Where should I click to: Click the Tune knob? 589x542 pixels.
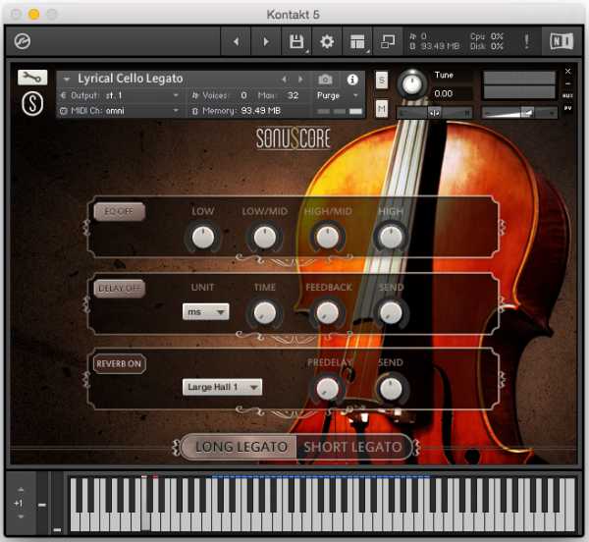(x=411, y=84)
